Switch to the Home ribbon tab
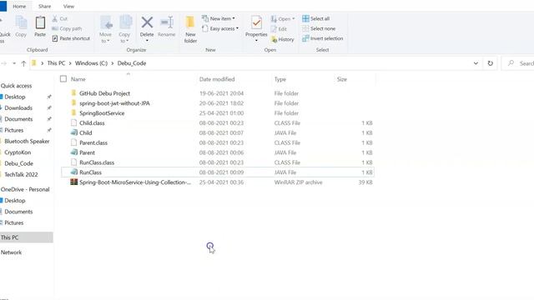The height and width of the screenshot is (300, 534). click(x=19, y=7)
